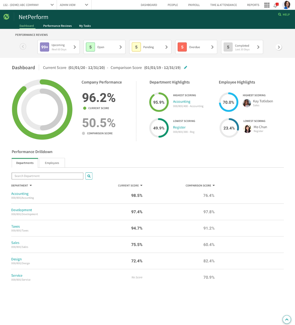Open the Development department link
Screen dimensions: 295x325
click(22, 210)
